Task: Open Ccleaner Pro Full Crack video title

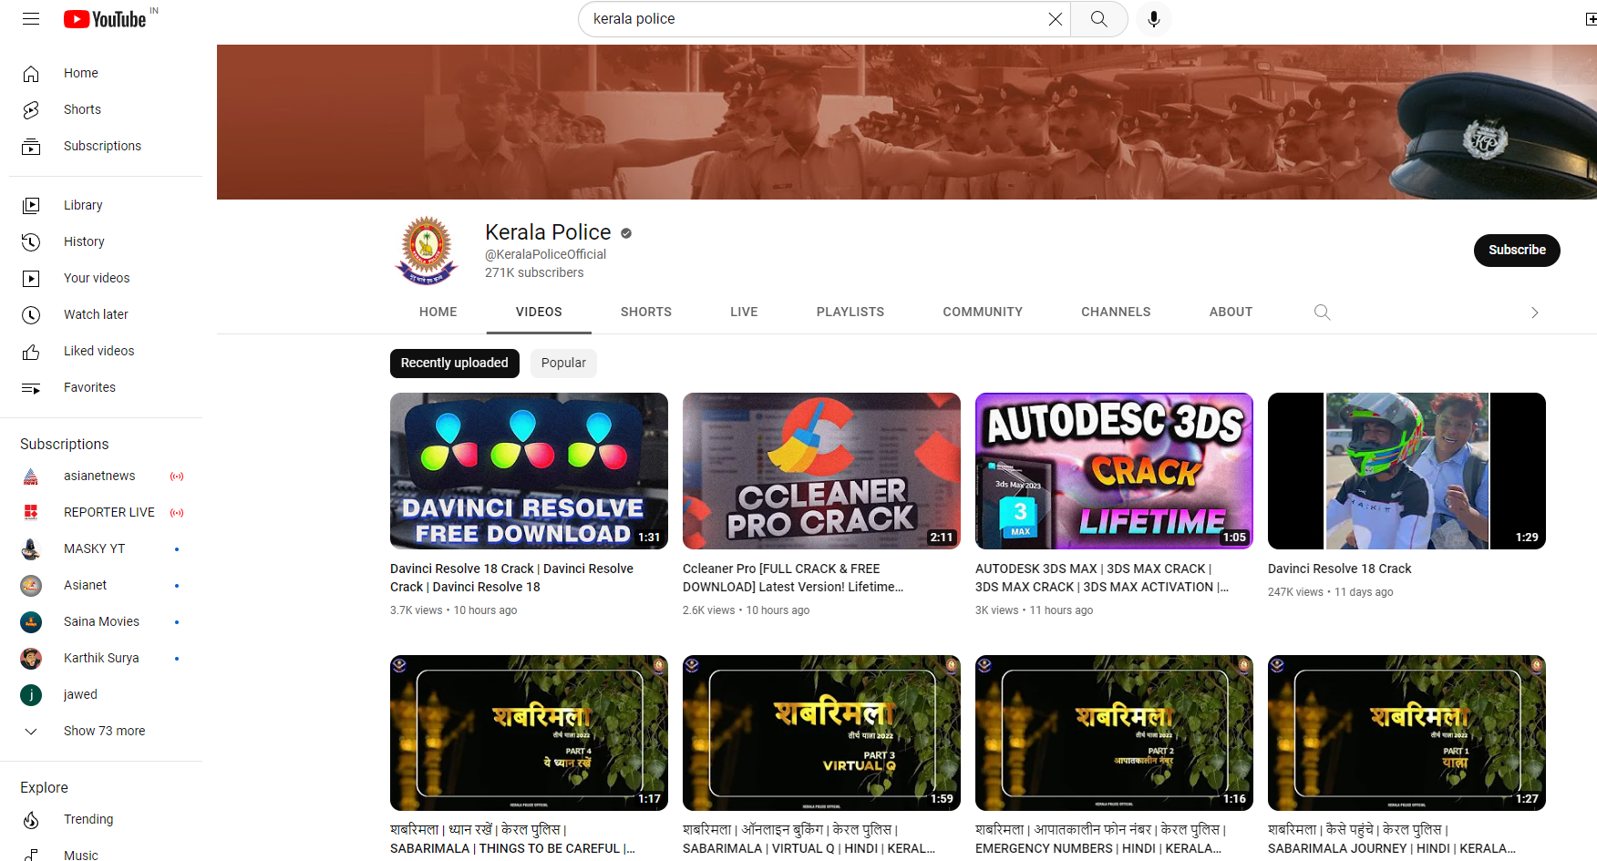Action: click(x=793, y=578)
